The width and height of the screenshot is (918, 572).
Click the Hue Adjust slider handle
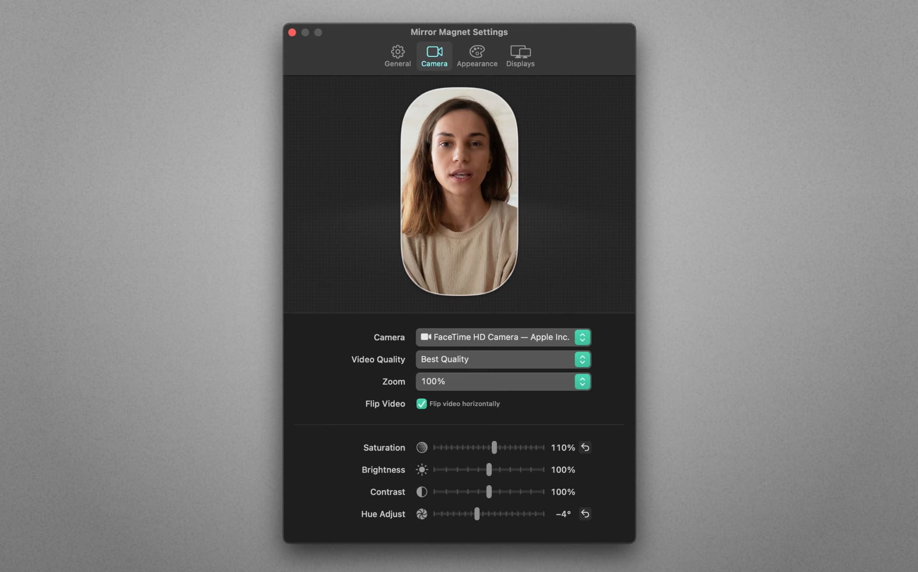point(477,514)
